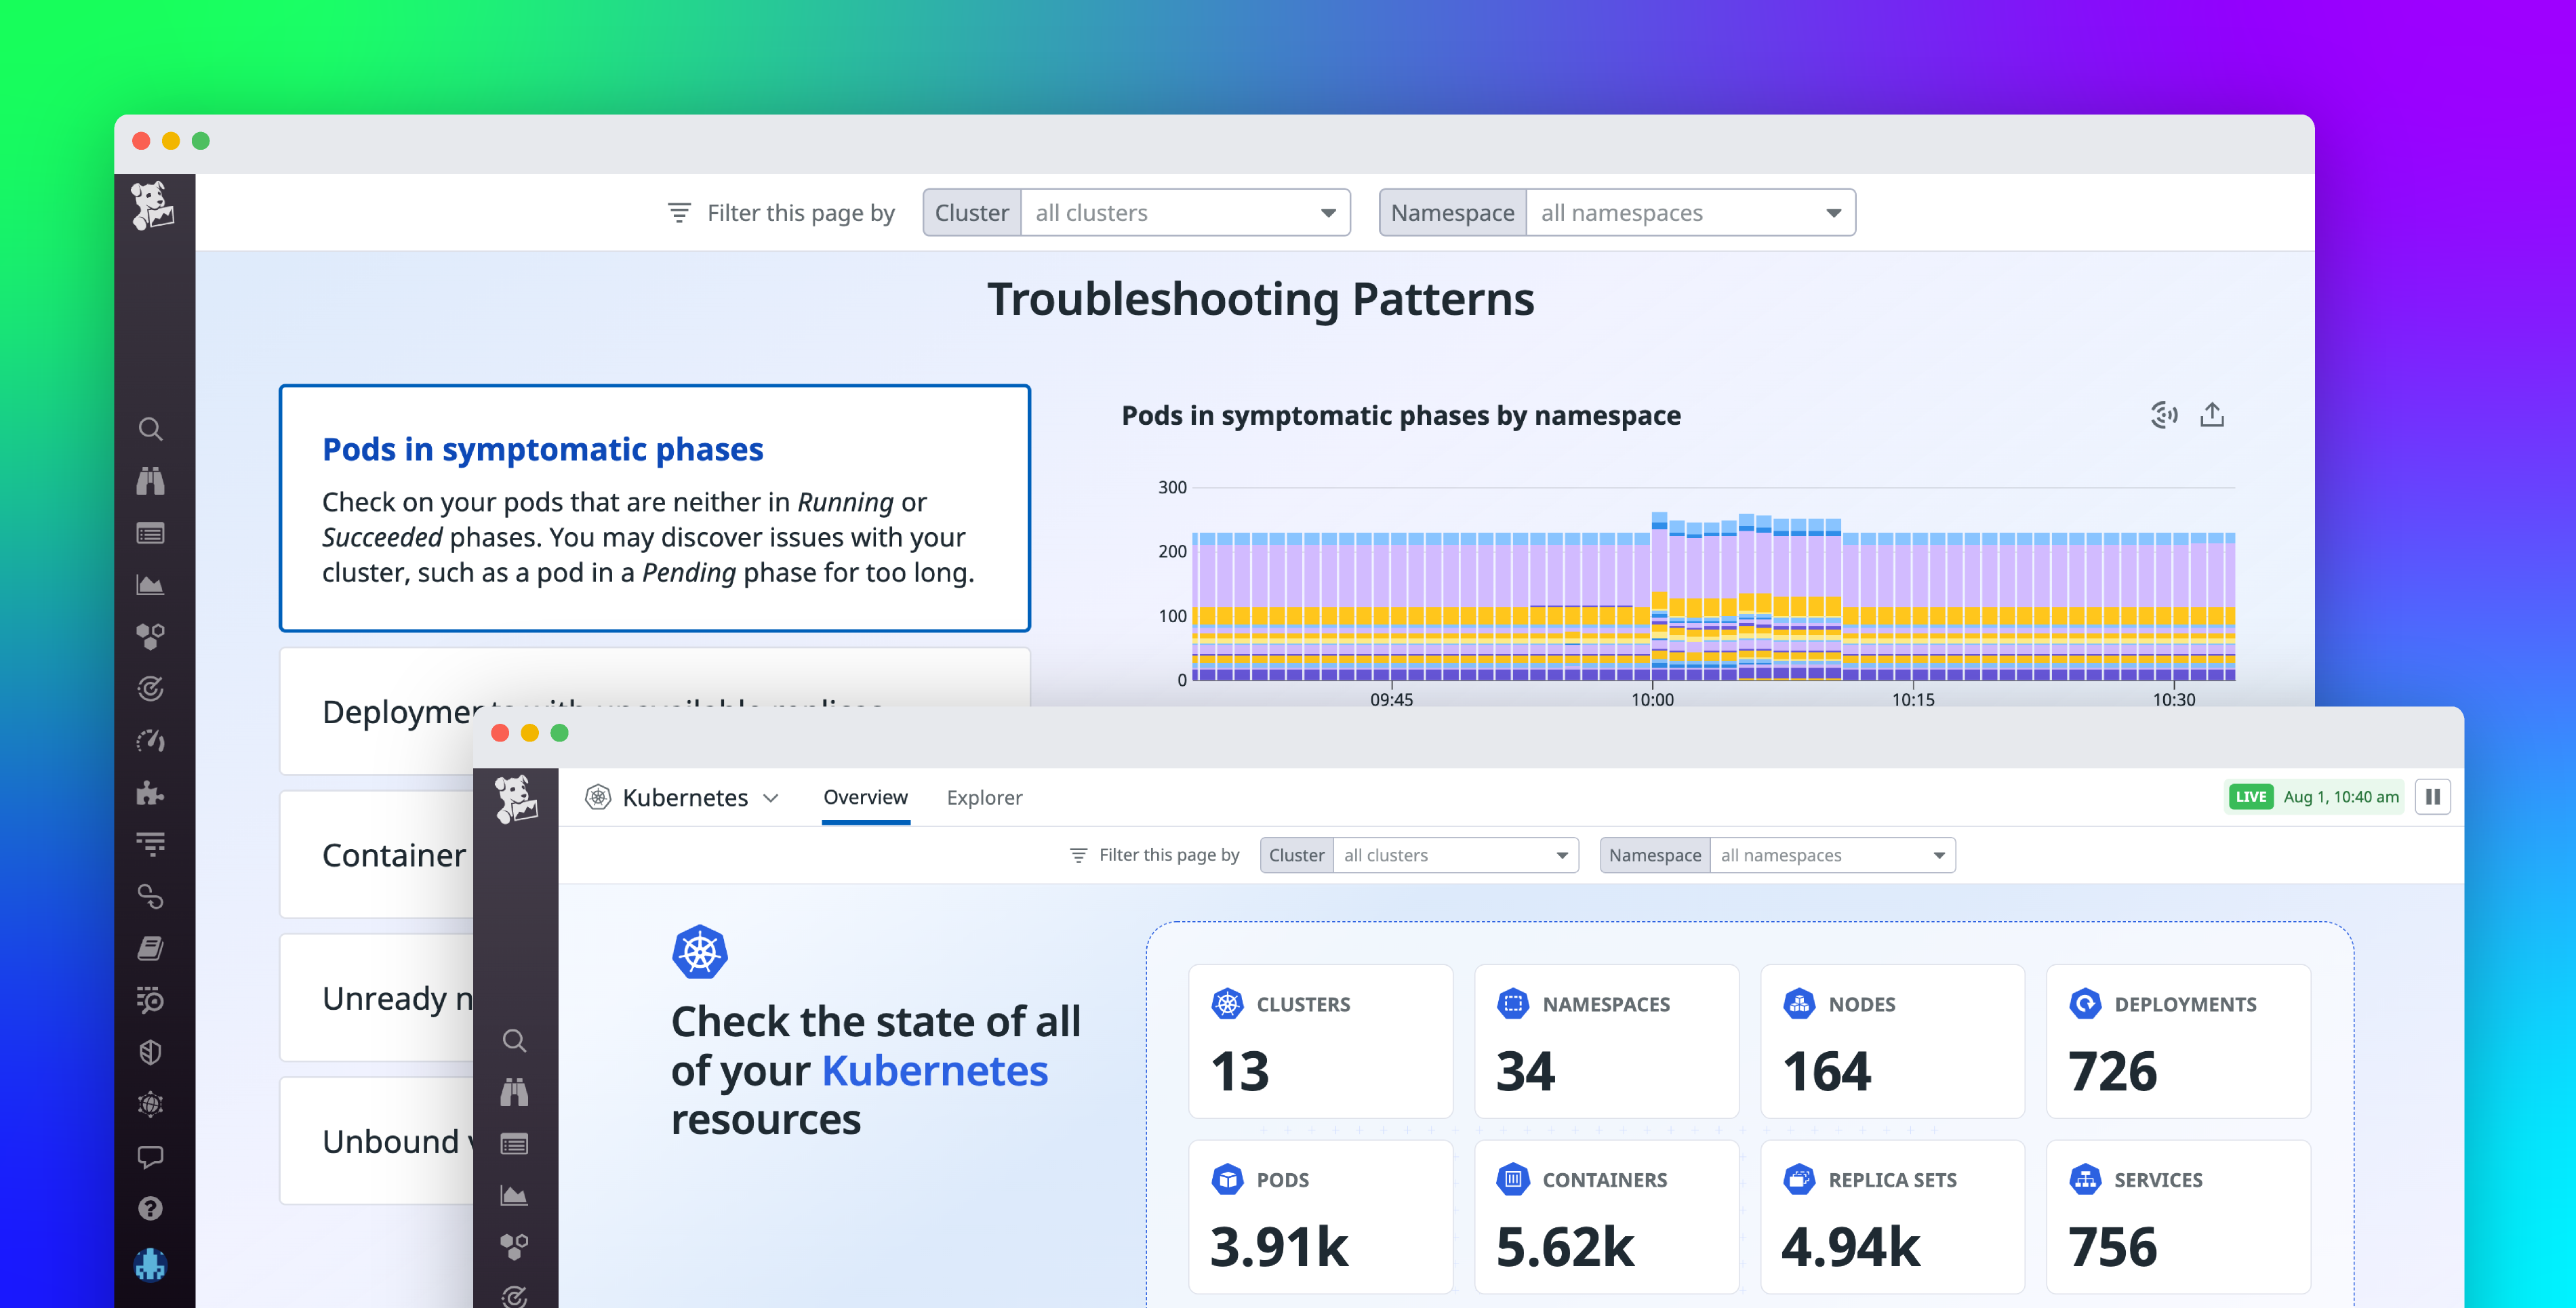2576x1308 pixels.
Task: Open the Metrics chart icon in sidebar
Action: tap(152, 584)
